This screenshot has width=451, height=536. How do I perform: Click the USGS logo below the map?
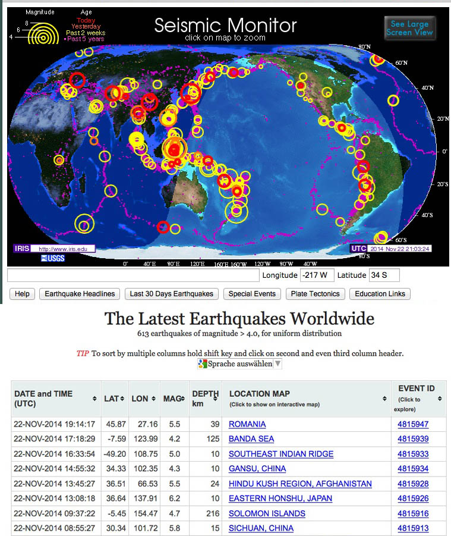tap(53, 258)
